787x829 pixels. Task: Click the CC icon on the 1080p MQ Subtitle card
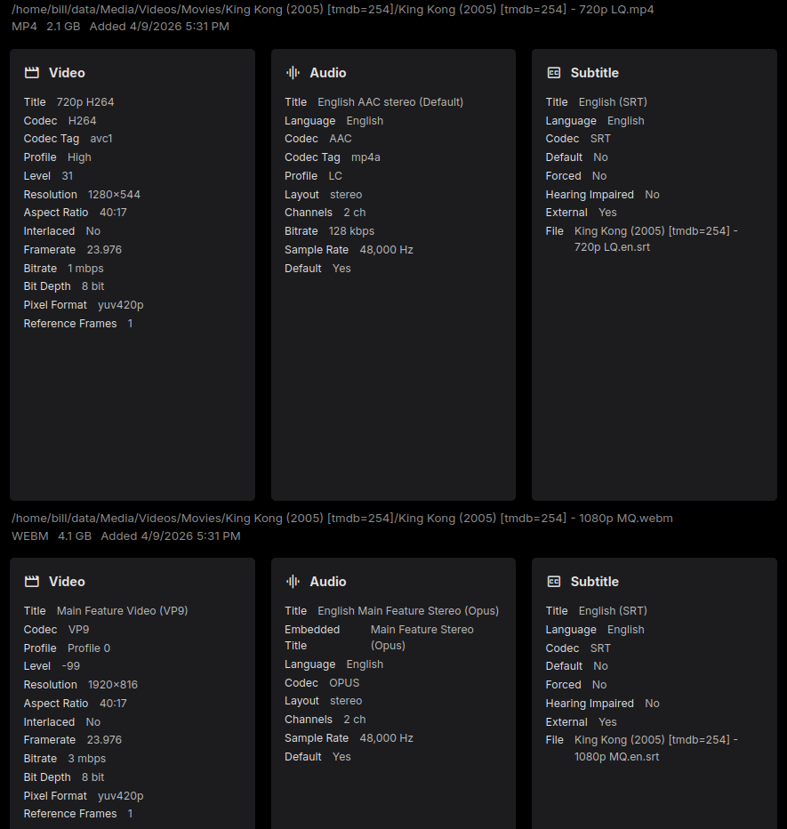pos(554,582)
